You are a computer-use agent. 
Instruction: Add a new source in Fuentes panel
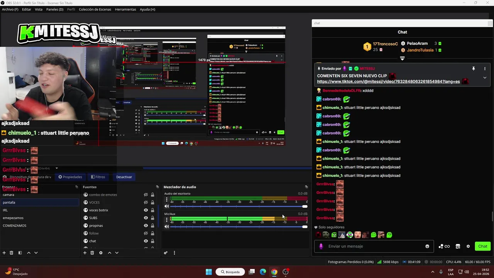point(85,253)
